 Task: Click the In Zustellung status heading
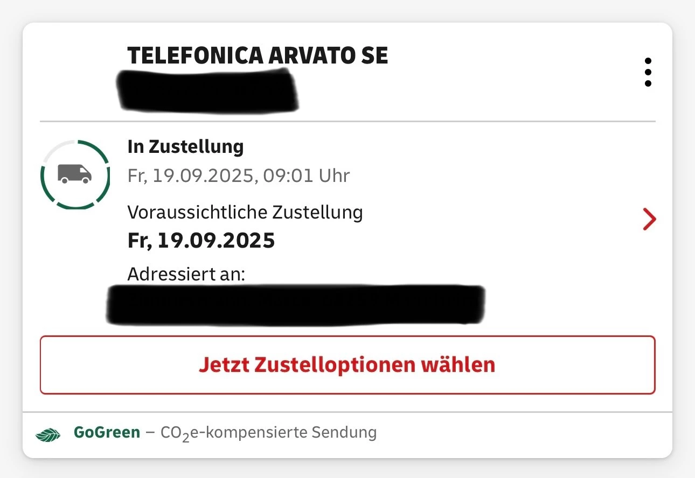pos(185,146)
